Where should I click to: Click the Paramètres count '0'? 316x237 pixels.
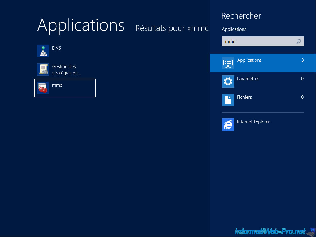(x=302, y=79)
